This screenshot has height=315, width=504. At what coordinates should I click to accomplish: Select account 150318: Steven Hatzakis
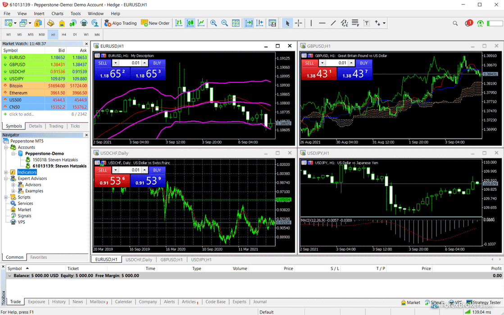point(55,160)
